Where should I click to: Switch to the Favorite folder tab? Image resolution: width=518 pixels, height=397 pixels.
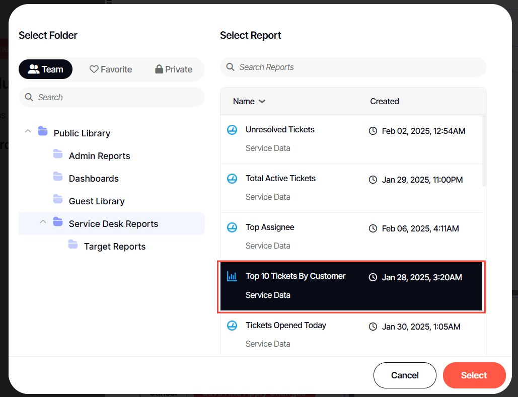coord(111,69)
